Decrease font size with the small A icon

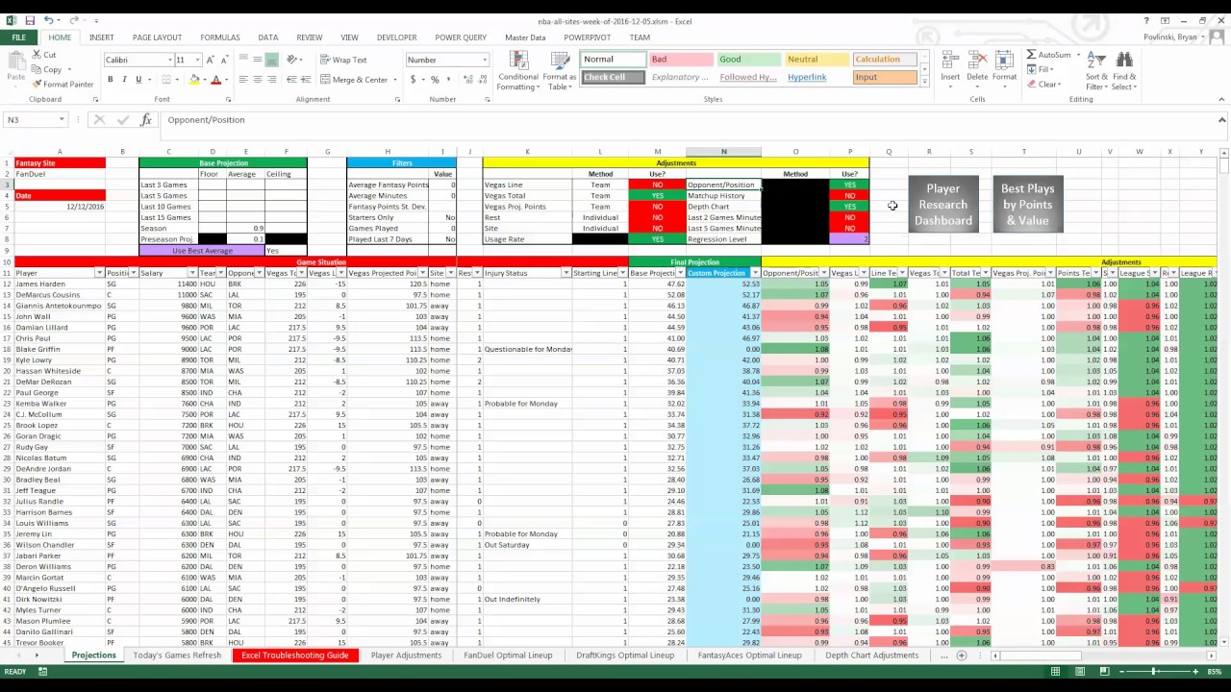pyautogui.click(x=224, y=60)
